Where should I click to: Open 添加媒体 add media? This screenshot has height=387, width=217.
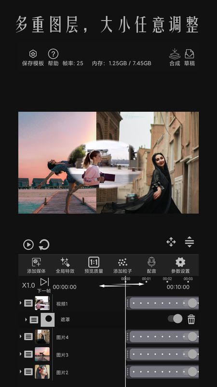point(37,265)
